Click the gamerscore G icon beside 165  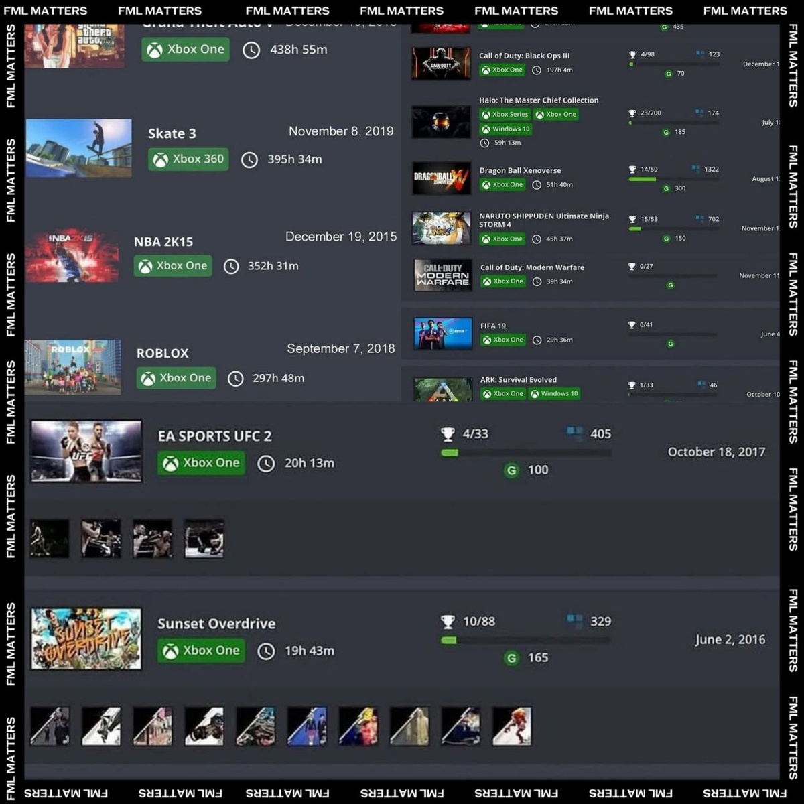511,658
